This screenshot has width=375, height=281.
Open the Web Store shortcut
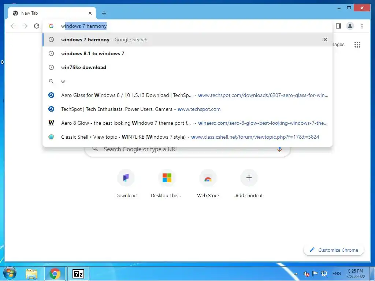coord(208,184)
